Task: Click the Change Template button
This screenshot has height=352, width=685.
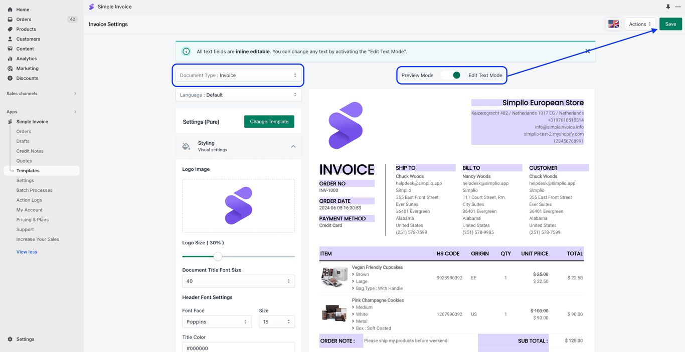Action: (x=269, y=122)
